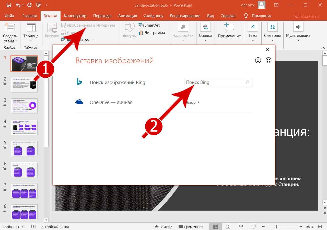327x230 pixels.
Task: Click the OneDrive cloud icon
Action: (79, 102)
